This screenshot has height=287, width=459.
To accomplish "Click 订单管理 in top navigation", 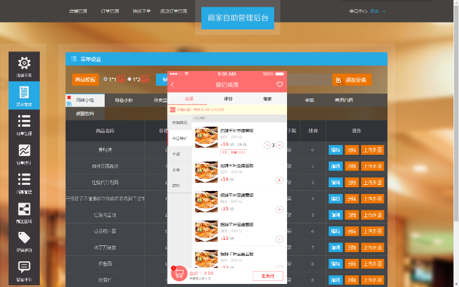I will [110, 11].
